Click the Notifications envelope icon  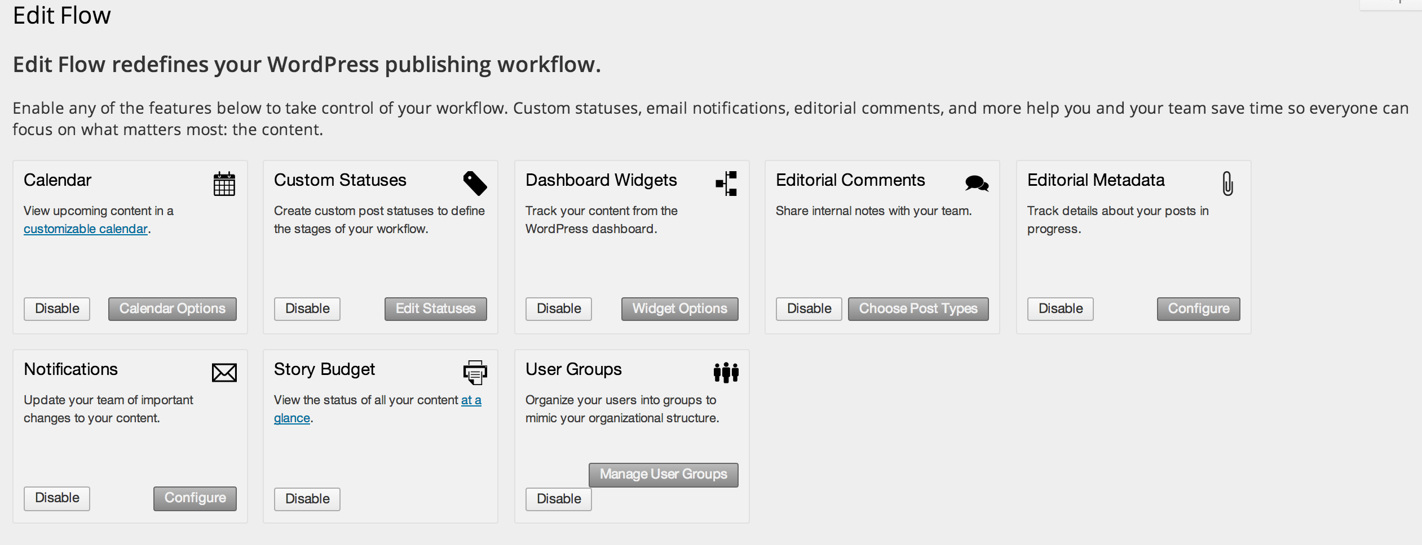coord(224,372)
